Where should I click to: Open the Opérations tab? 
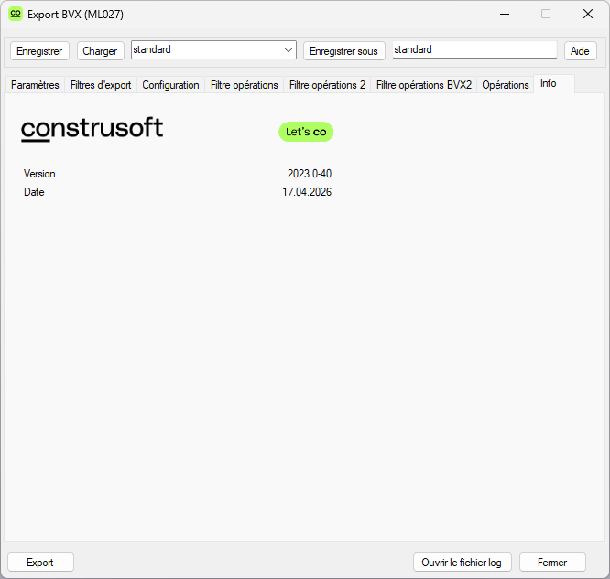[506, 85]
